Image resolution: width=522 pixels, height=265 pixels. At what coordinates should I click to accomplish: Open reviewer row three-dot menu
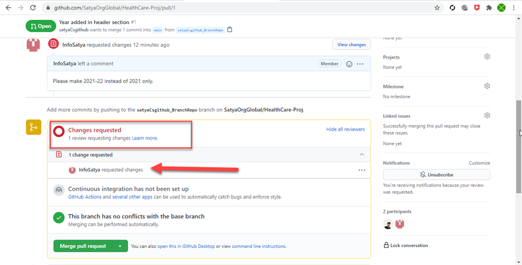point(362,170)
